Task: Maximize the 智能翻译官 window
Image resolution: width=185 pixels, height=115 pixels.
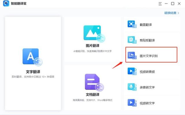Action: coord(173,4)
